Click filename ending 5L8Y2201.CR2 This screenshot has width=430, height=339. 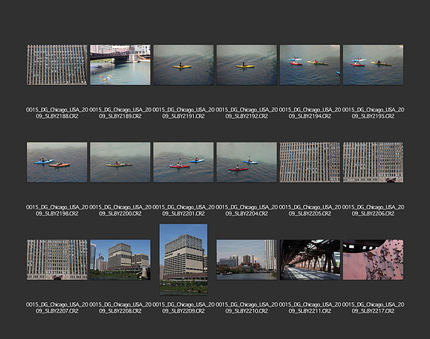(x=183, y=210)
